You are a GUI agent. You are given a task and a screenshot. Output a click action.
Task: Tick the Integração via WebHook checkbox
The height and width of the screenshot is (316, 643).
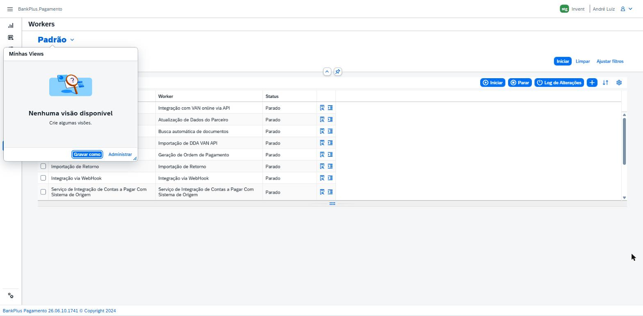(x=43, y=178)
